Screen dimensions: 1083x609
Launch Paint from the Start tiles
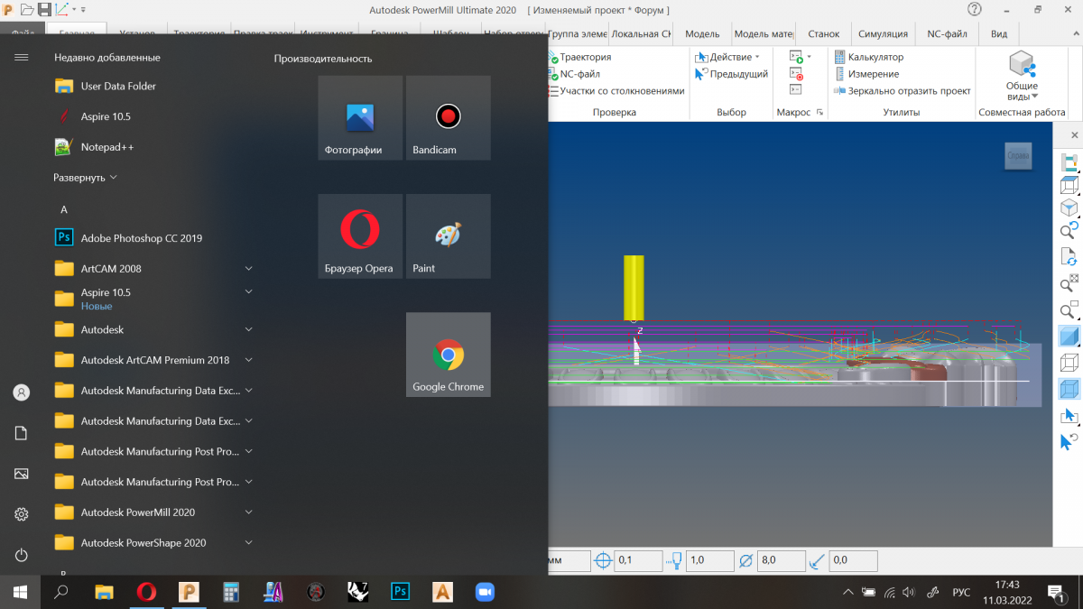(449, 236)
